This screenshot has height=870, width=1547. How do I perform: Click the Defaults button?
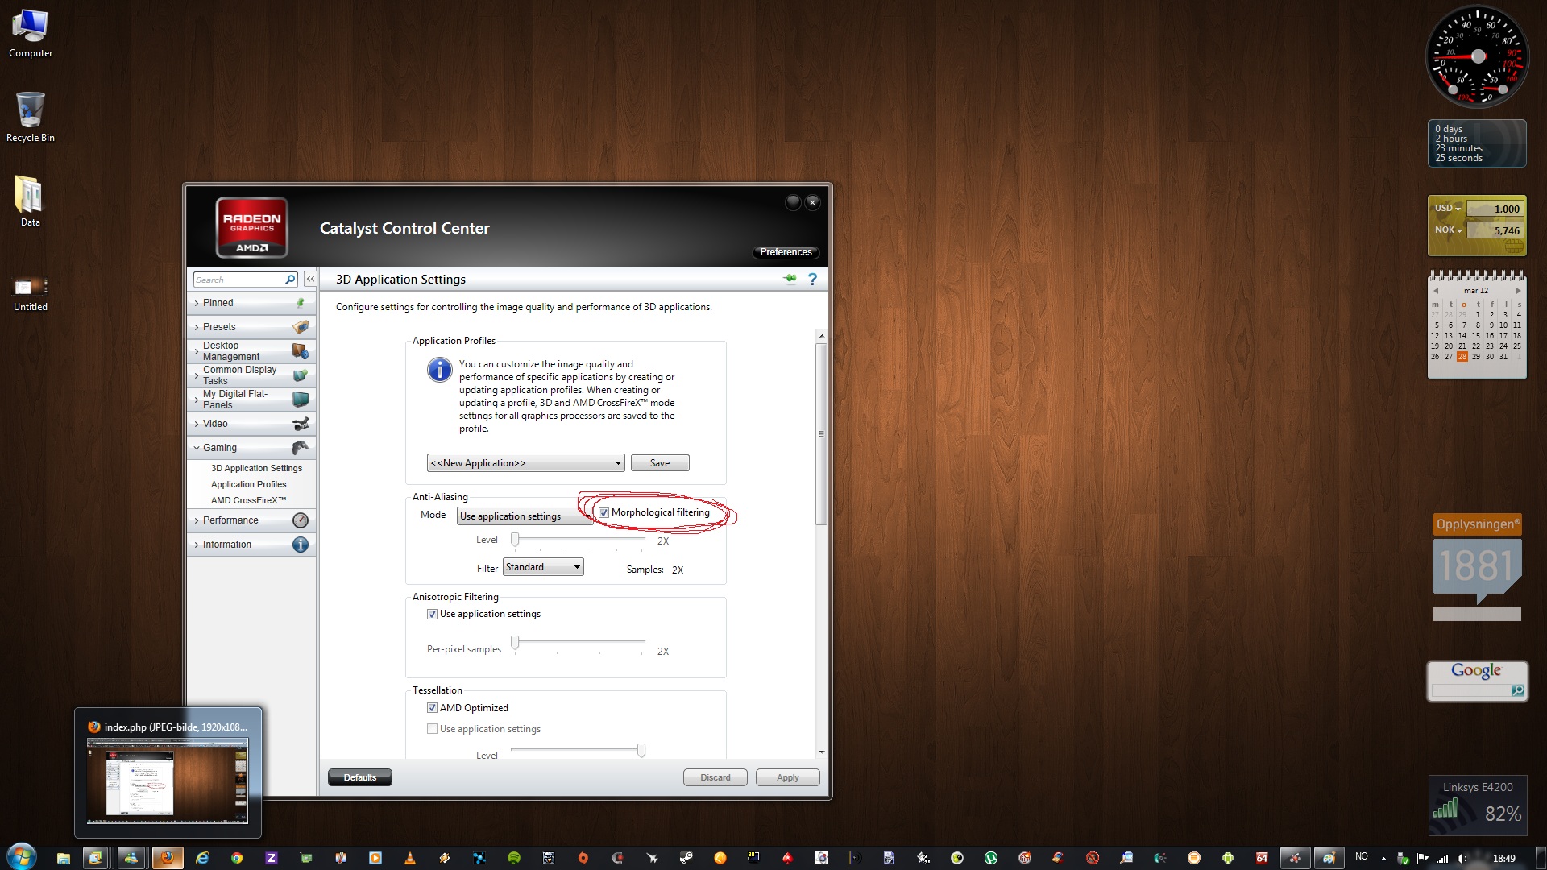pos(360,777)
